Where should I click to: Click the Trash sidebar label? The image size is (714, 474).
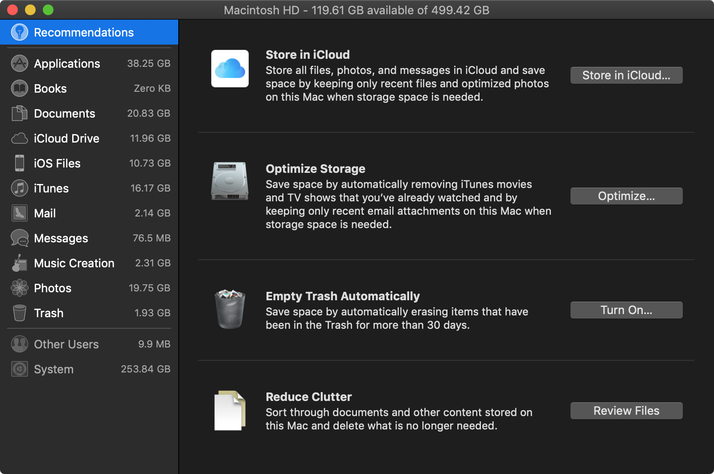(x=49, y=313)
